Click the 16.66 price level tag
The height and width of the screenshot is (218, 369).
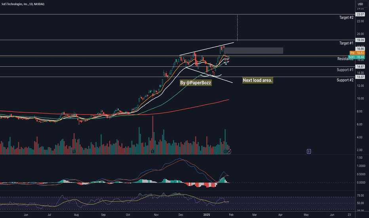point(360,49)
